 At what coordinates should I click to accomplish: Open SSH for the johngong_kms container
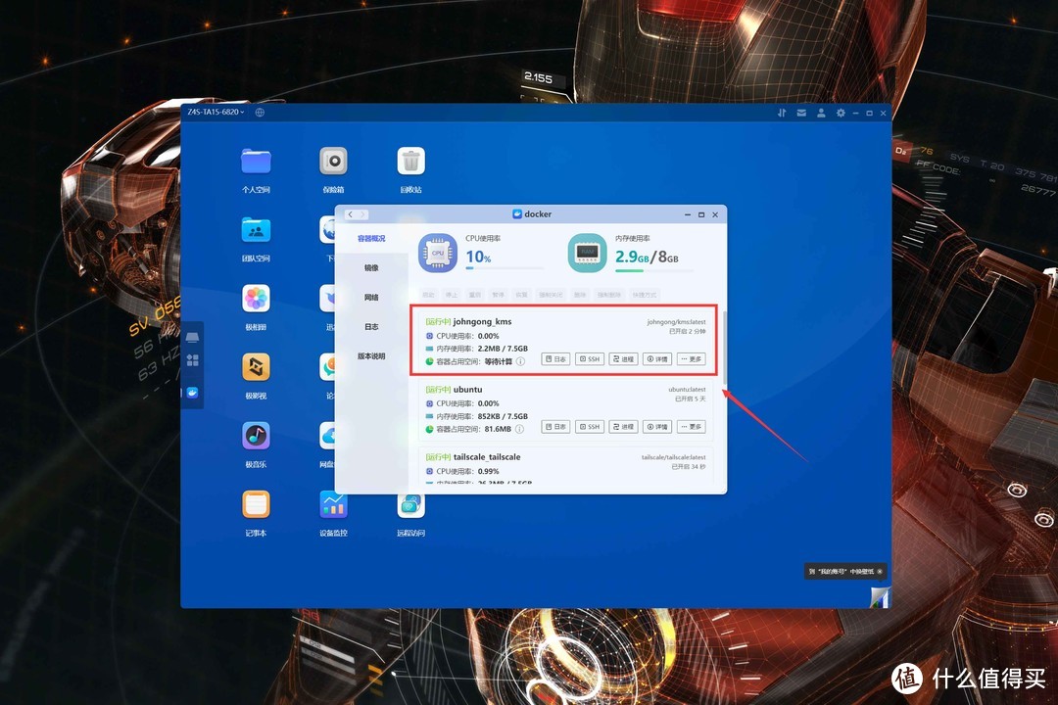(590, 358)
